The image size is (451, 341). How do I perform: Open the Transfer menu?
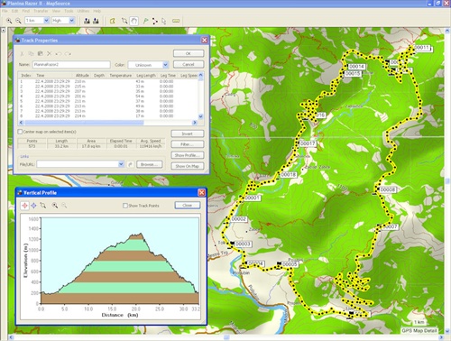(x=41, y=11)
